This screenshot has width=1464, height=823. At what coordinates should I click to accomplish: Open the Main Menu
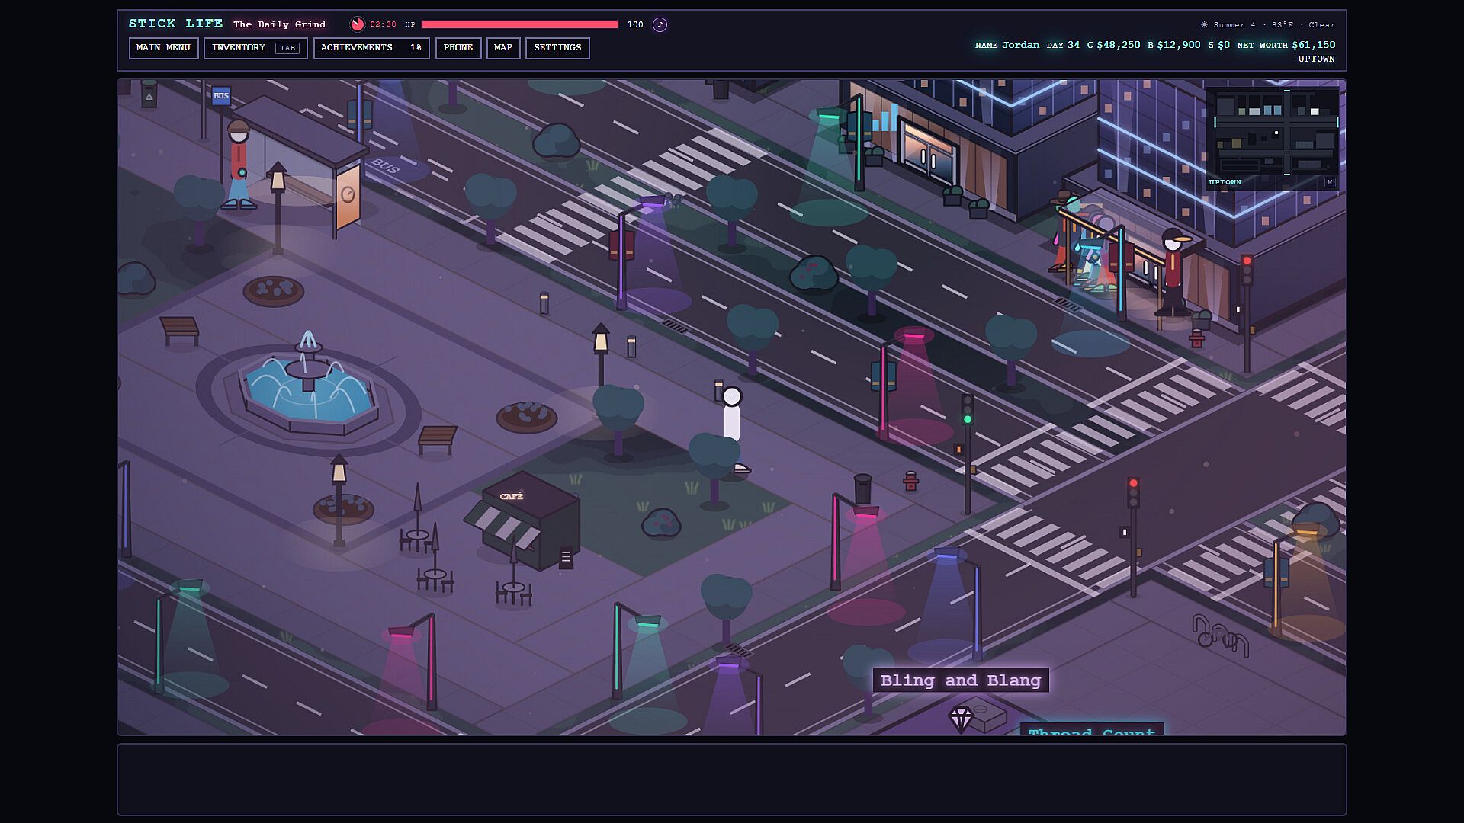click(x=163, y=48)
